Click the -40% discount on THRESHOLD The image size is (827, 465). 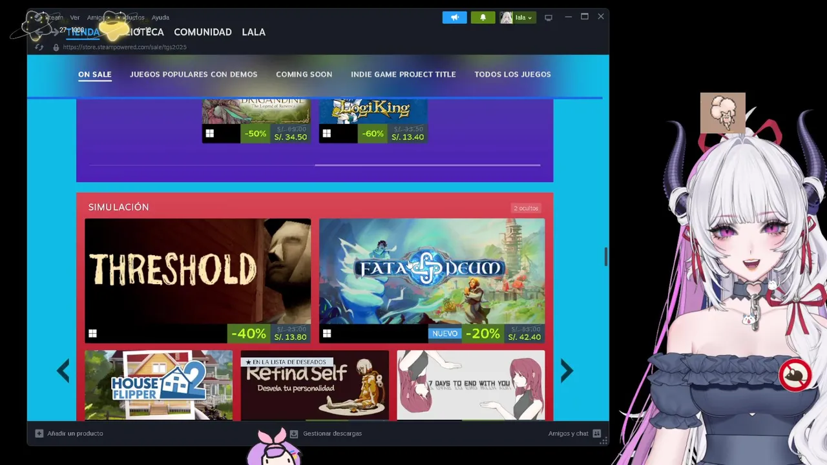[x=248, y=334]
